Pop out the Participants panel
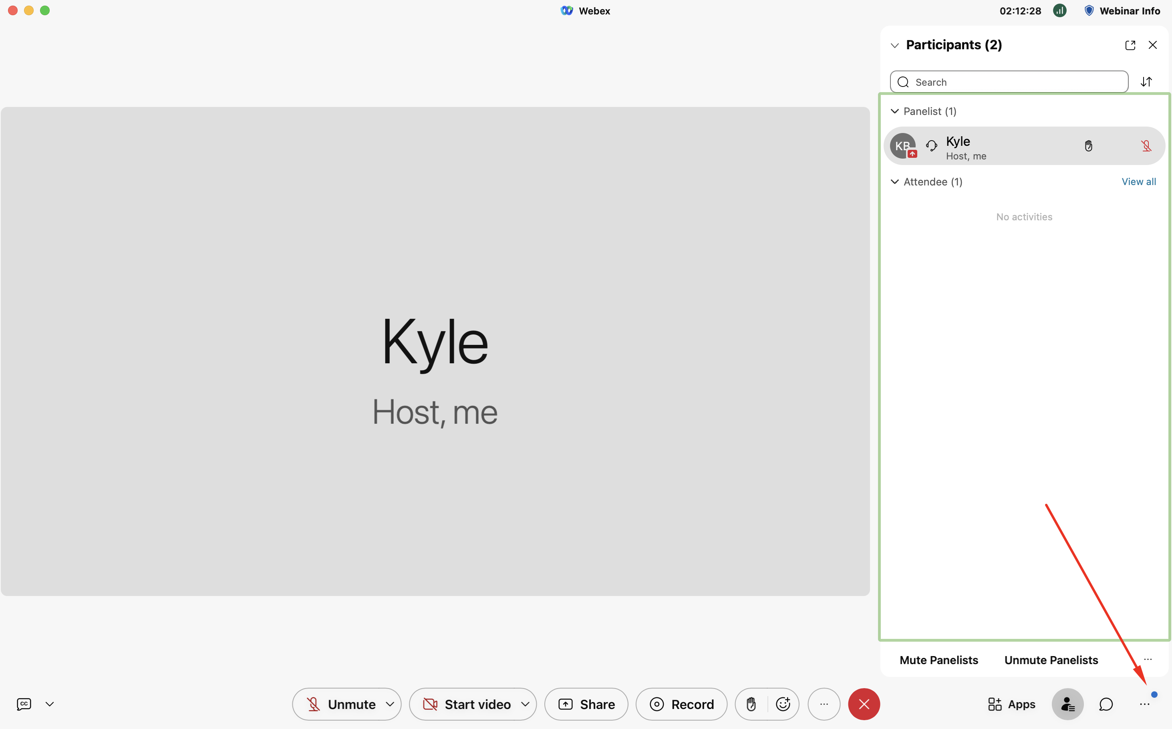Viewport: 1172px width, 729px height. point(1130,45)
